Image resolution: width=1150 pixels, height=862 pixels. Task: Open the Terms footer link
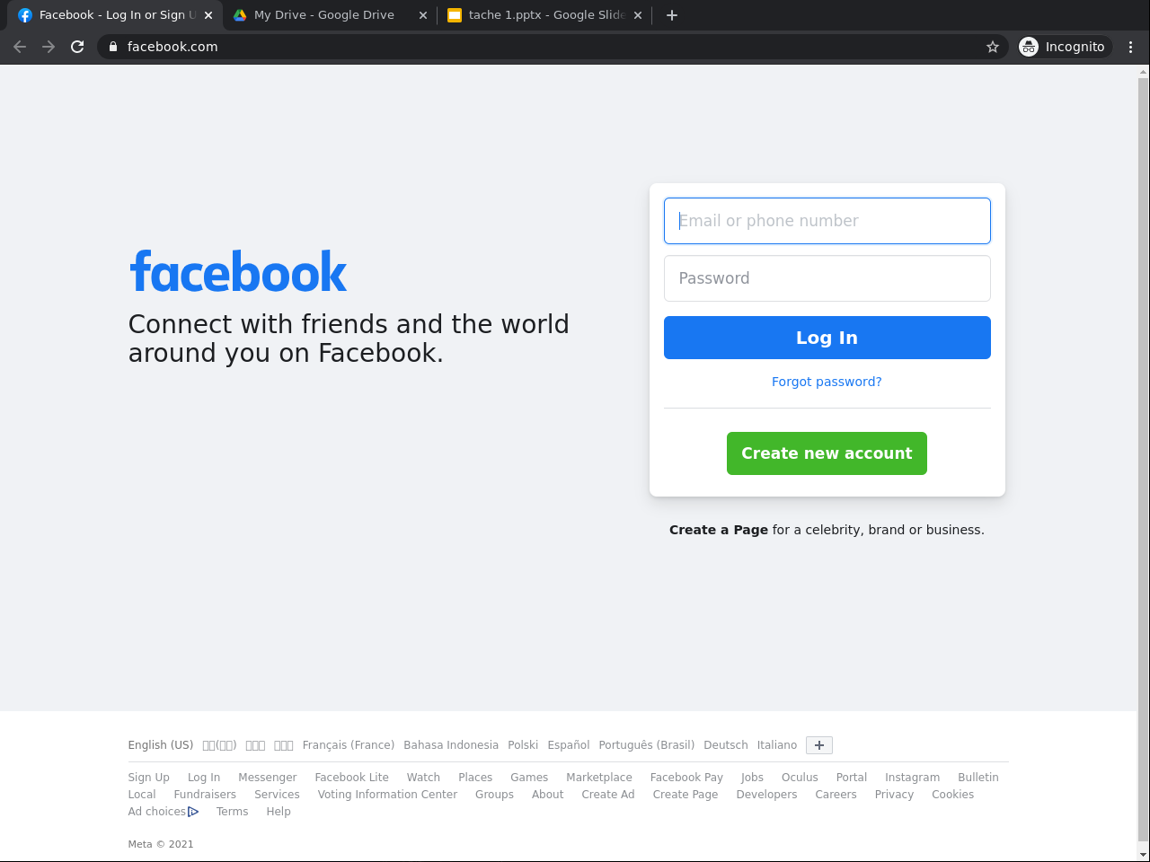click(x=232, y=812)
